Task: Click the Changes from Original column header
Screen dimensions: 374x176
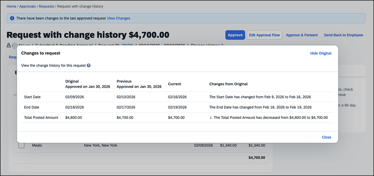Action: tap(228, 84)
